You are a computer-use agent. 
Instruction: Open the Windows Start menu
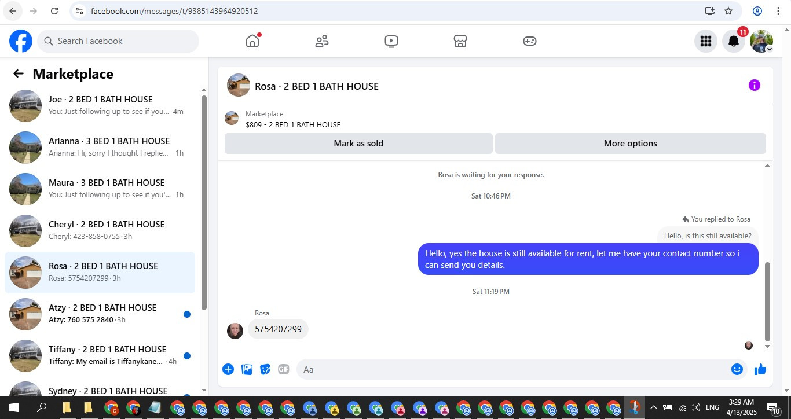point(13,407)
